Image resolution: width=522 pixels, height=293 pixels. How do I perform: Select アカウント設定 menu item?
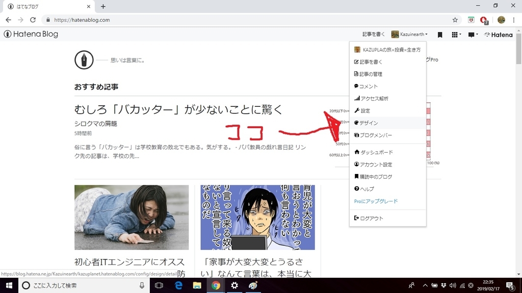tap(387, 164)
